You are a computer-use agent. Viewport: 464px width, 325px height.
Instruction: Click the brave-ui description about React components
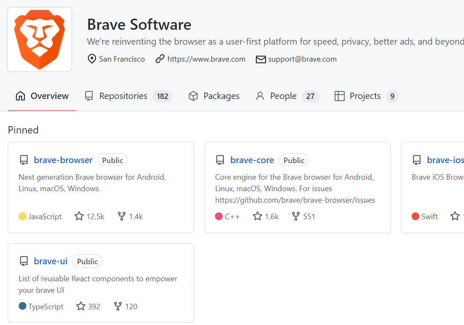pyautogui.click(x=98, y=284)
